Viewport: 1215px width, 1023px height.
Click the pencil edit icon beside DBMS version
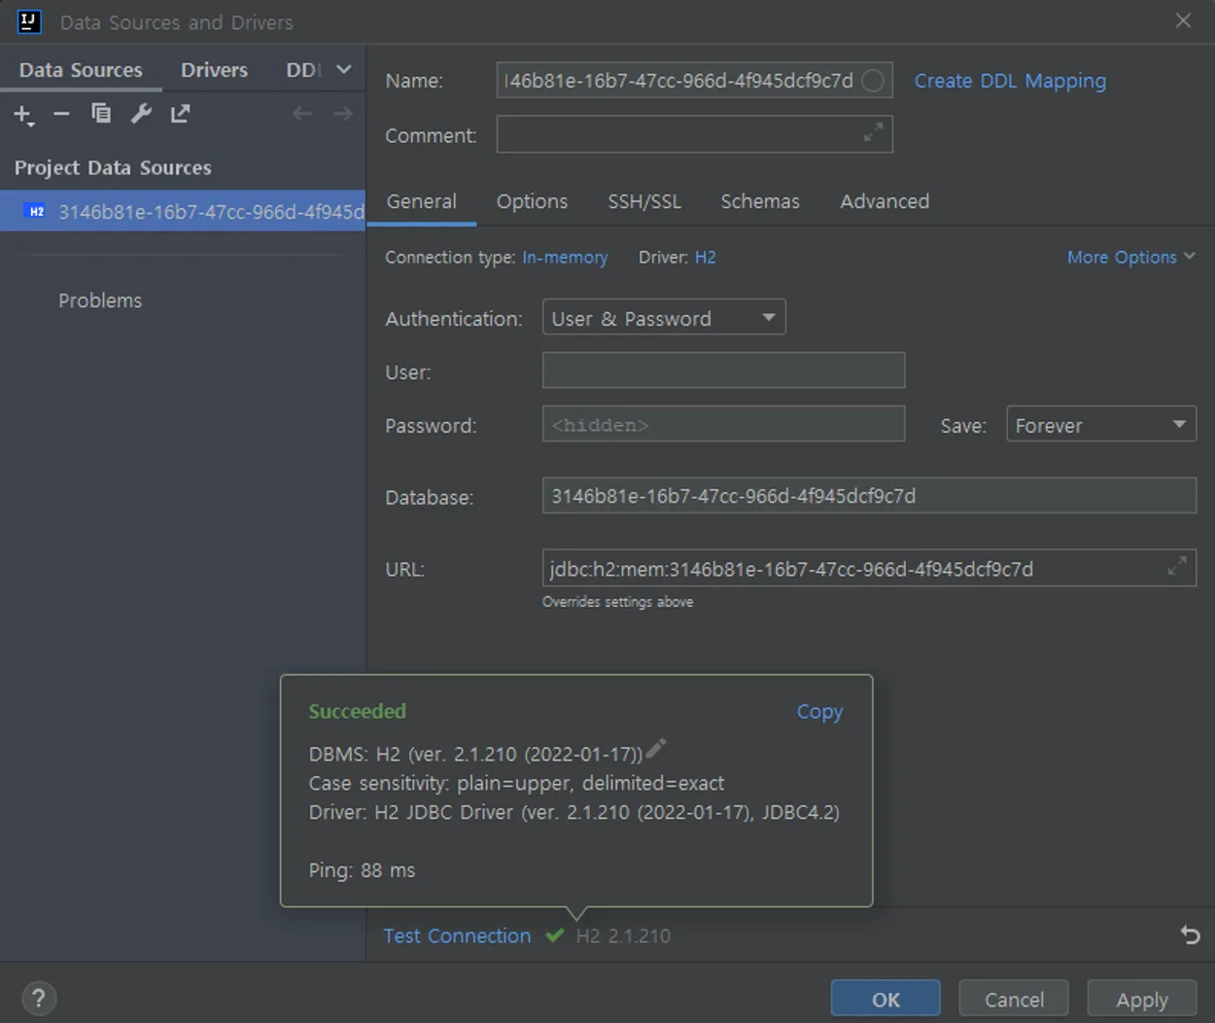click(x=656, y=749)
